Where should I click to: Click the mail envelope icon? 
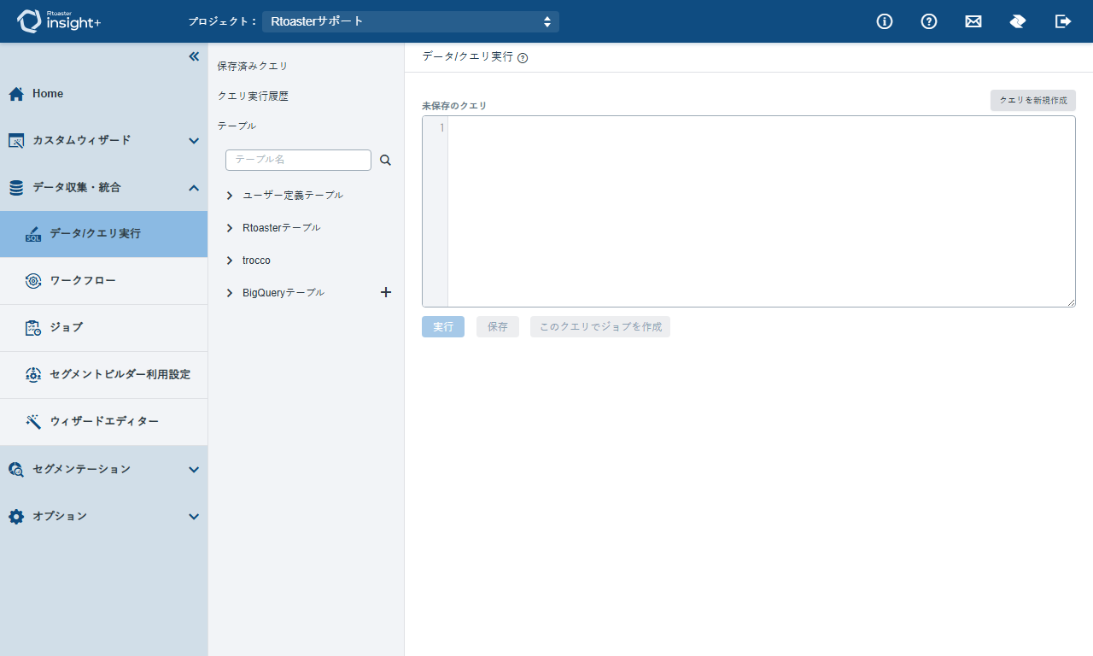(x=973, y=21)
